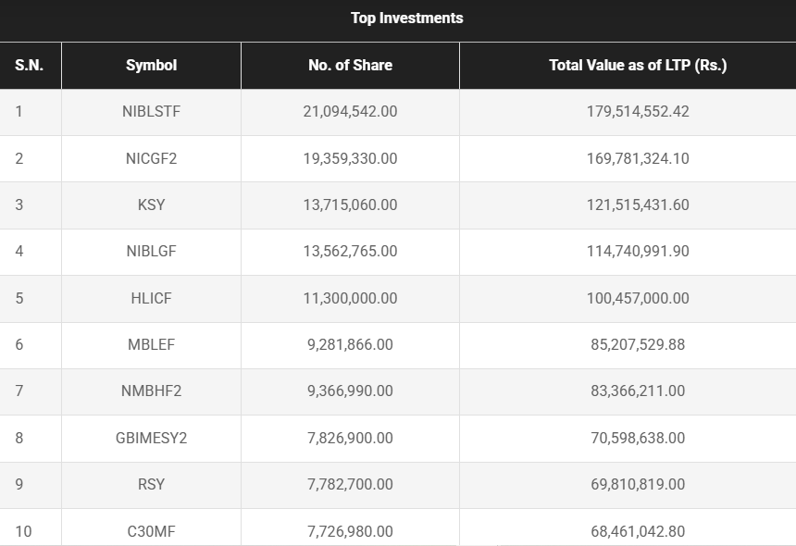Open the NICGF2 symbol entry
Image resolution: width=796 pixels, height=546 pixels.
click(x=151, y=158)
